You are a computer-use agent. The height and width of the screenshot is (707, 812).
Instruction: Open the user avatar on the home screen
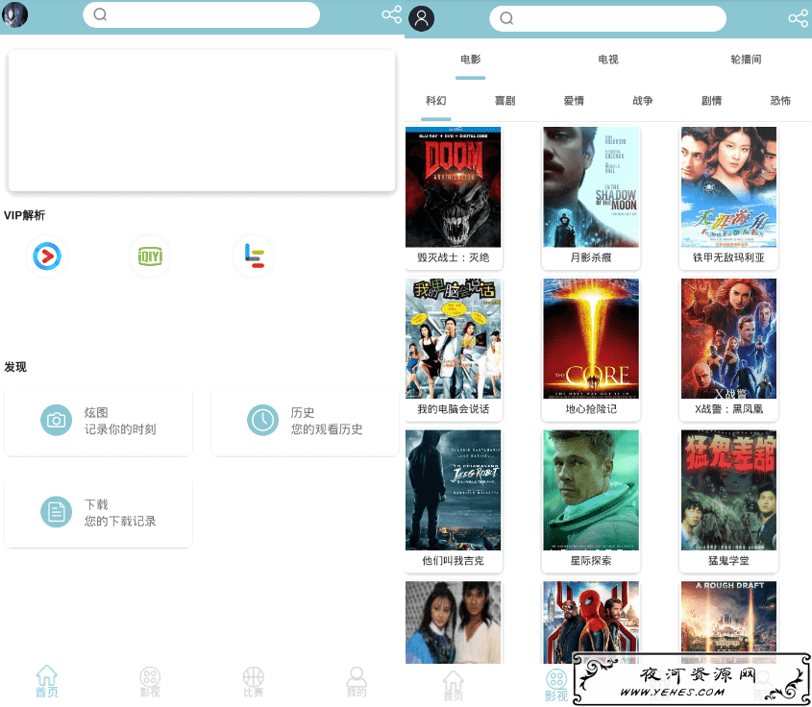click(14, 14)
